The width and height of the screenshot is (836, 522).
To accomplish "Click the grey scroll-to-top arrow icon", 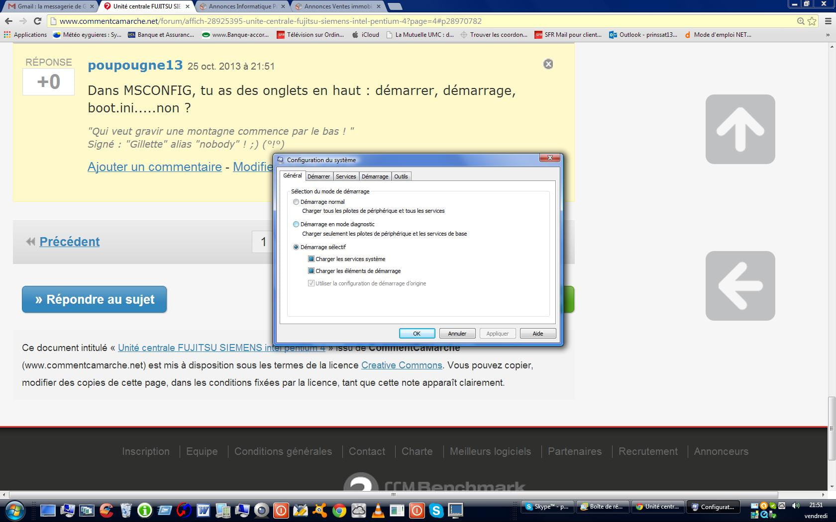I will click(x=740, y=129).
